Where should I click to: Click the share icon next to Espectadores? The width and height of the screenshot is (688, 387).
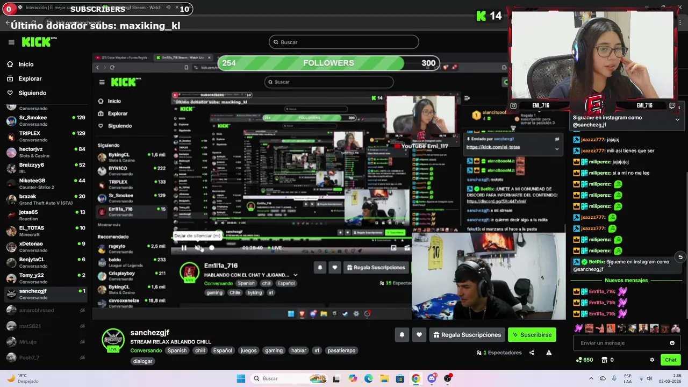point(532,353)
